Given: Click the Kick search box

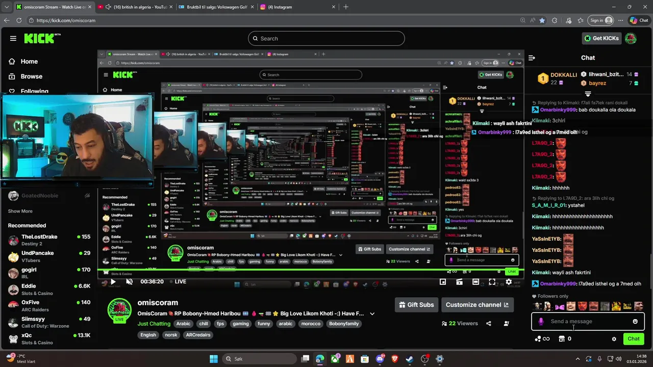Looking at the screenshot, I should [326, 38].
